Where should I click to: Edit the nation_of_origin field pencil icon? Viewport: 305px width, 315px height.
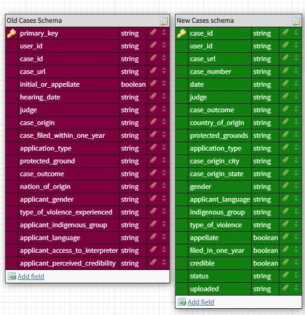[153, 186]
